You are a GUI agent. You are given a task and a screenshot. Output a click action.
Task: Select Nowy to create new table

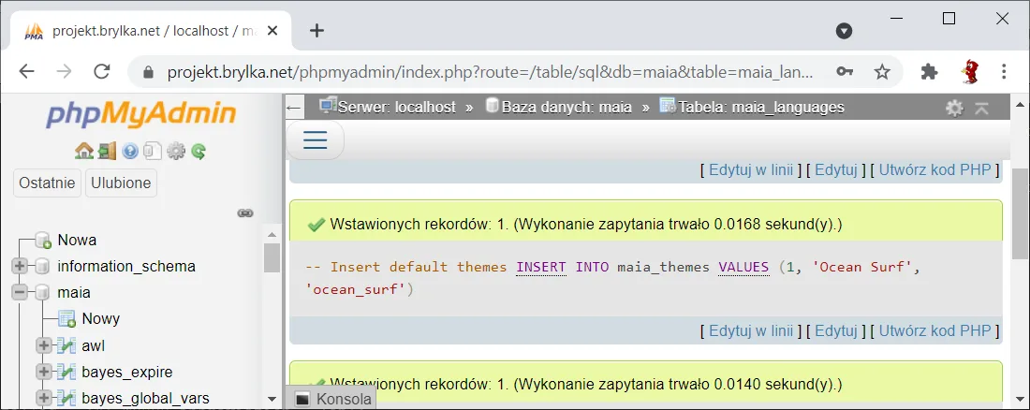point(100,318)
